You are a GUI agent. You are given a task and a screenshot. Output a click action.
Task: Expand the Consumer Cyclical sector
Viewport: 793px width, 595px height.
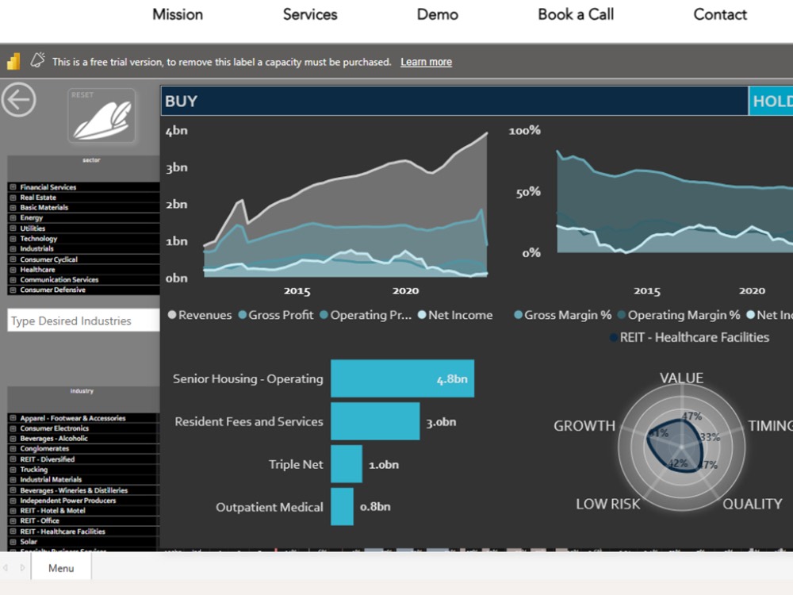(x=13, y=259)
